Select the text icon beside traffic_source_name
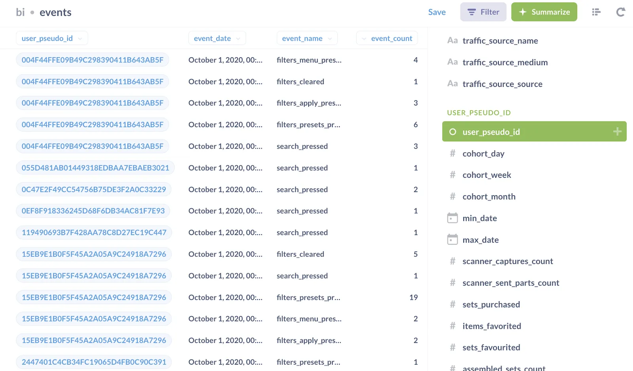 pyautogui.click(x=452, y=40)
